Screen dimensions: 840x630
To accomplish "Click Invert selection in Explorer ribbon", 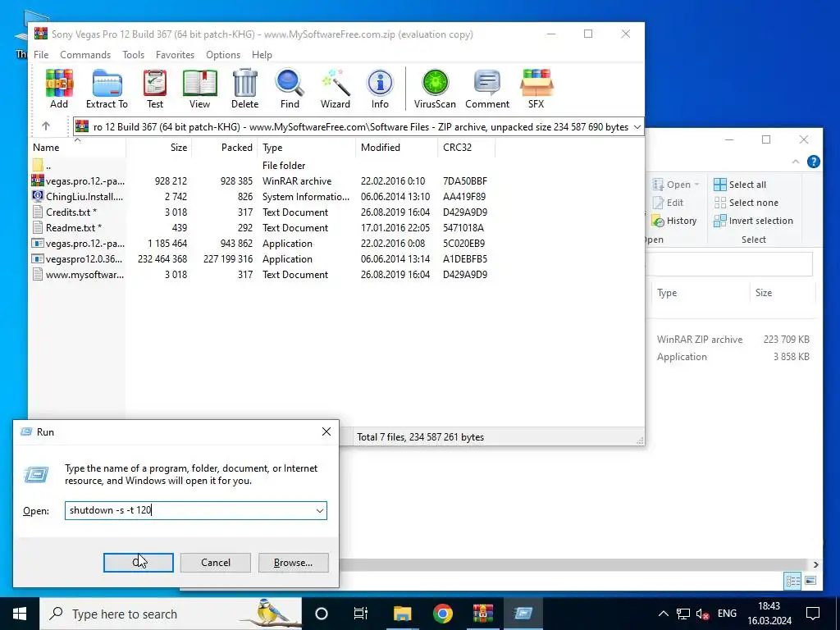I will click(753, 221).
